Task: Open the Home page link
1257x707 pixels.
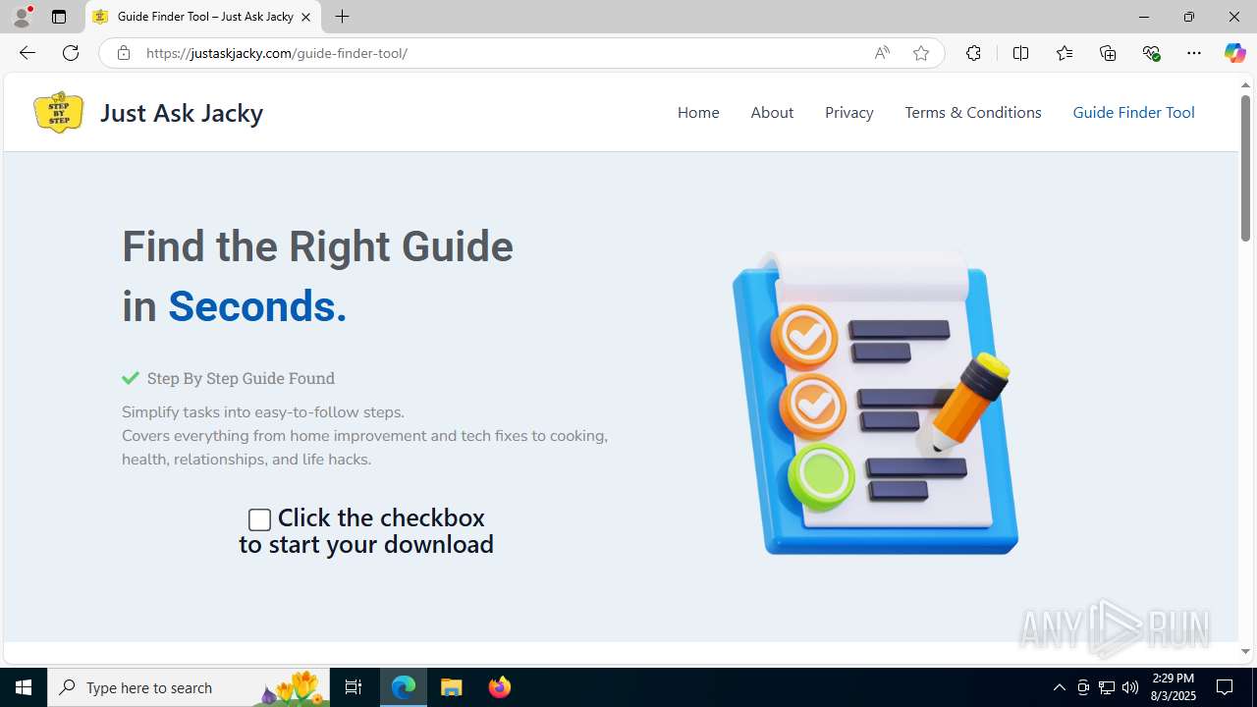Action: [x=698, y=112]
